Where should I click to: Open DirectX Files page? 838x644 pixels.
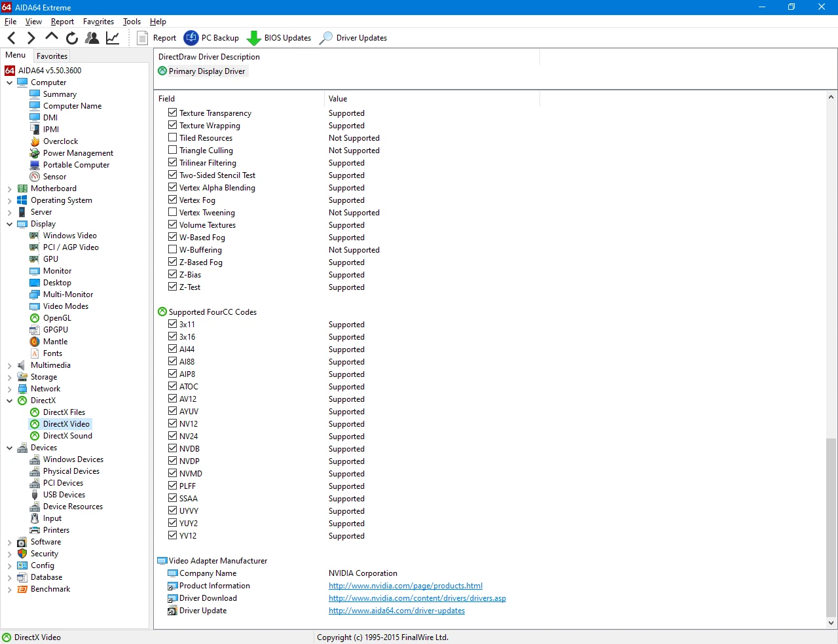(x=64, y=412)
